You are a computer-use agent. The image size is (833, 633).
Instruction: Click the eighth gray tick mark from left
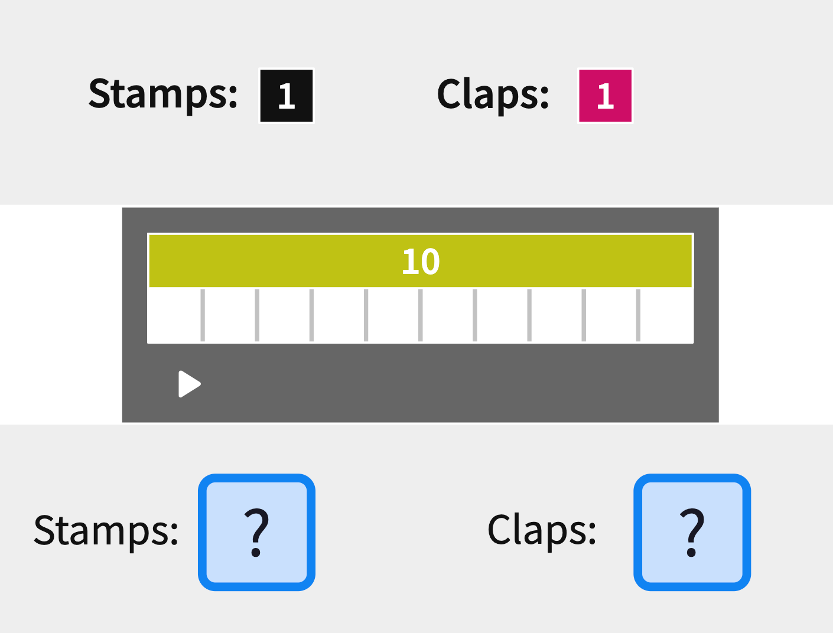coord(584,315)
